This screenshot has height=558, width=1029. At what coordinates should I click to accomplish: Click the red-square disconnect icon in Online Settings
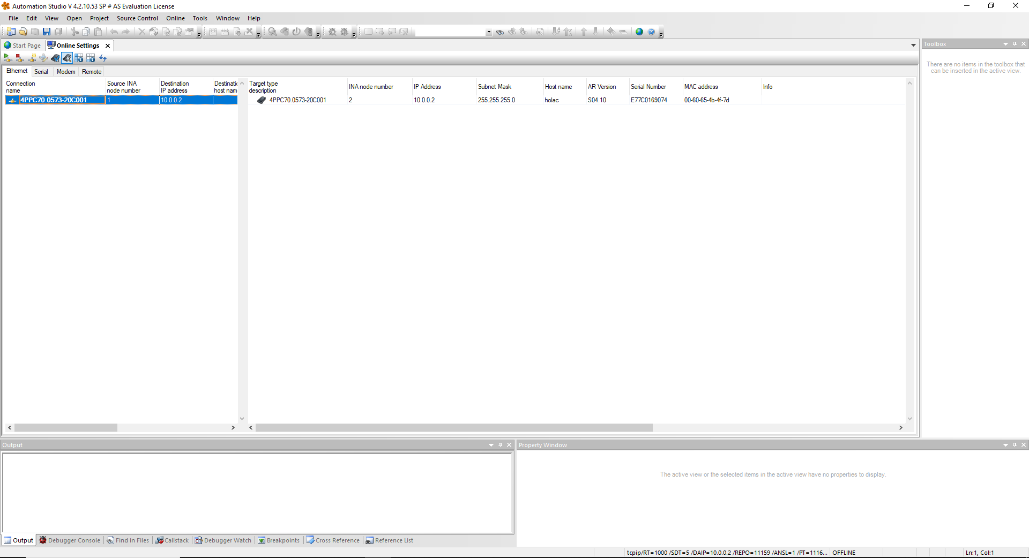(20, 58)
